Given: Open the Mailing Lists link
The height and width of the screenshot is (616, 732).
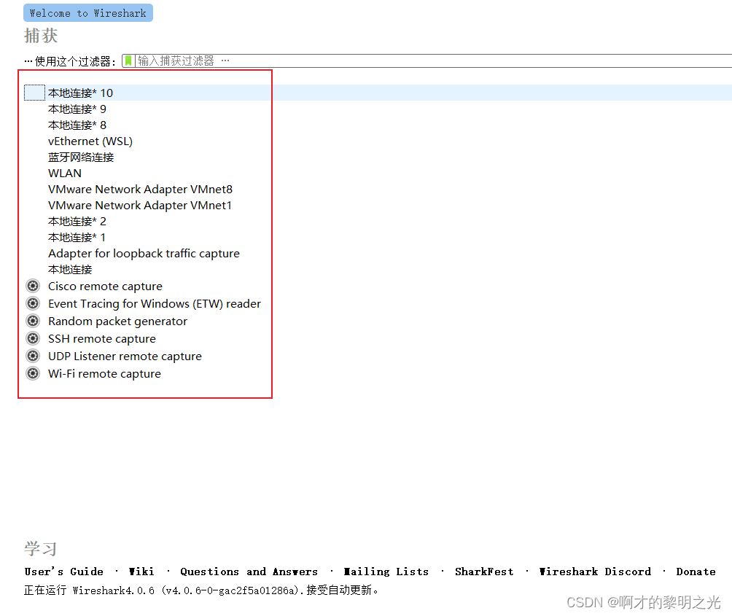Looking at the screenshot, I should tap(386, 572).
